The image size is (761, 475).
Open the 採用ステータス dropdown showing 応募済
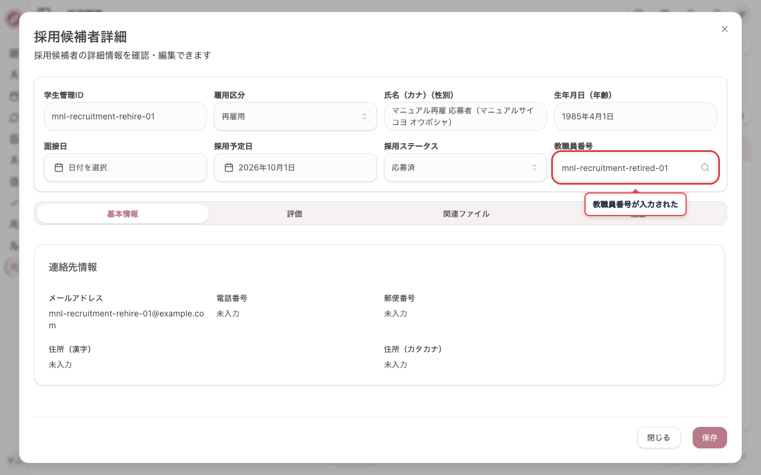tap(466, 167)
